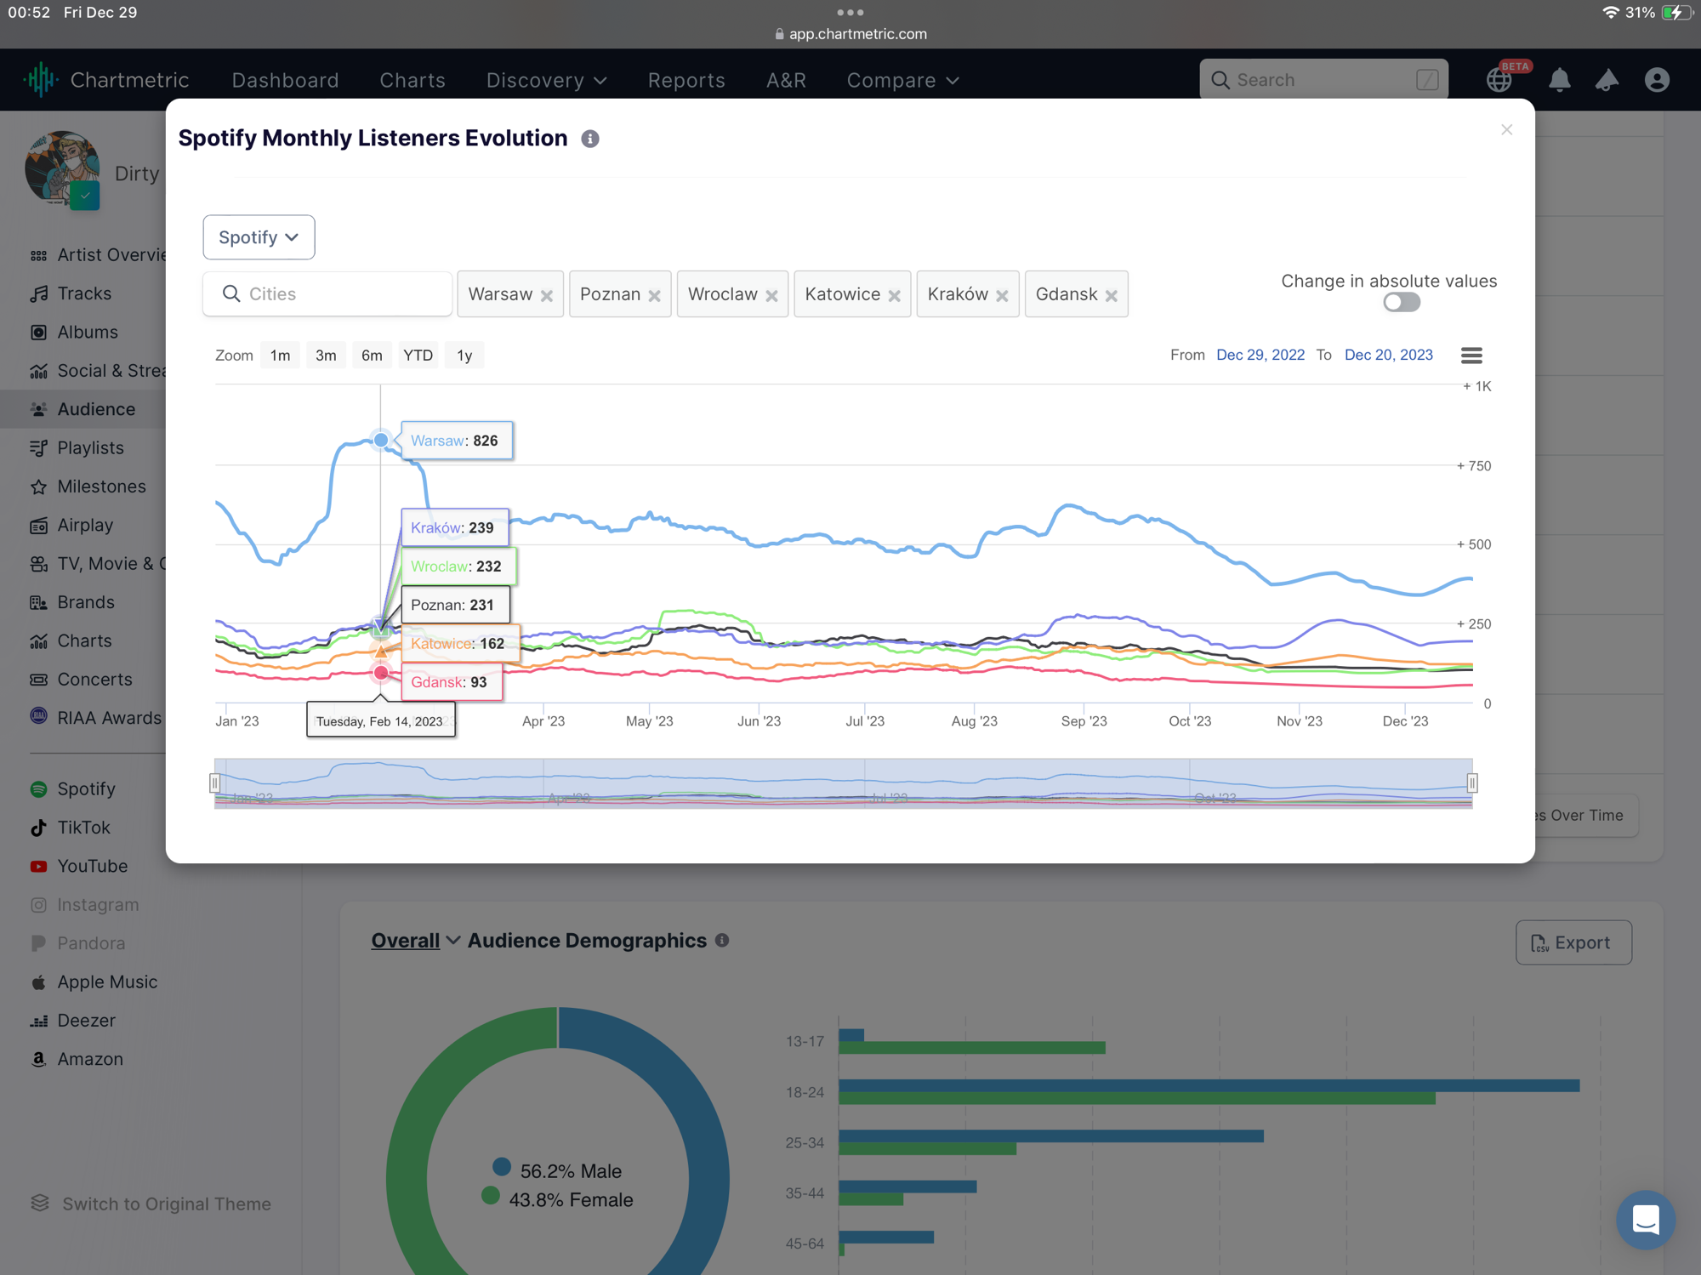The height and width of the screenshot is (1275, 1701).
Task: Click info icon next to Audience Demographics
Action: [x=722, y=941]
